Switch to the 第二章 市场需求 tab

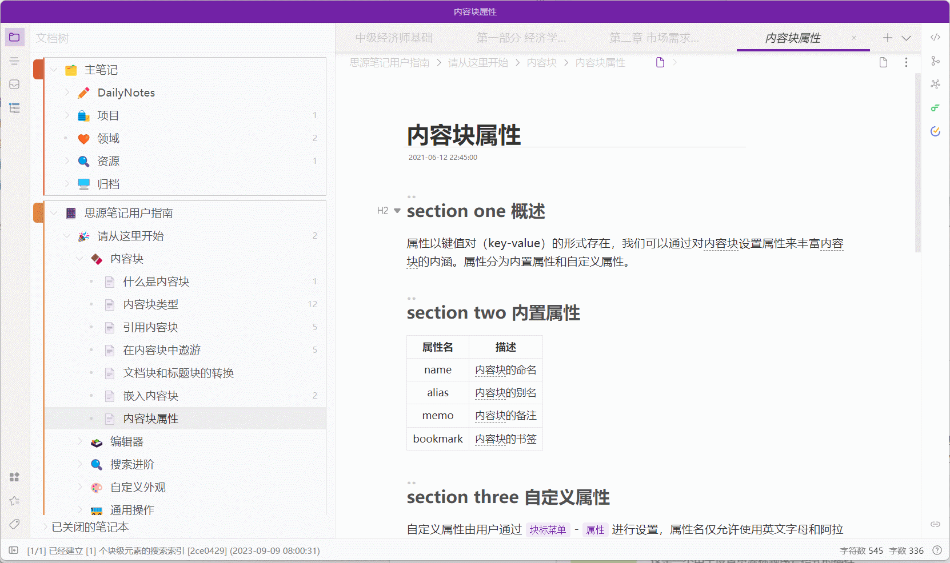(654, 38)
